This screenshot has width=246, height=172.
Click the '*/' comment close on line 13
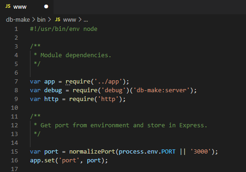37,134
